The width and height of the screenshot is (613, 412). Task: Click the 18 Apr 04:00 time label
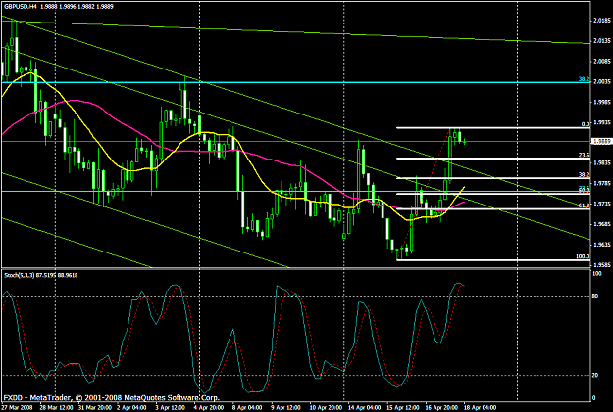[479, 408]
